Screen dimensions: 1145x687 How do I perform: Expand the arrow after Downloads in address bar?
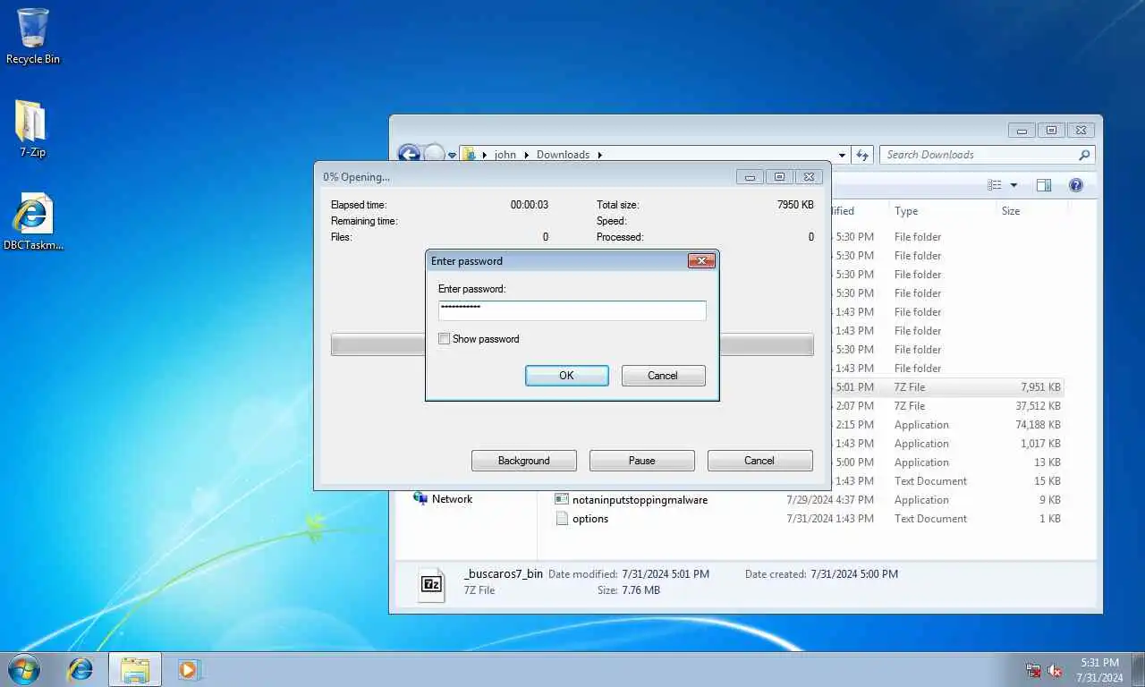(600, 155)
